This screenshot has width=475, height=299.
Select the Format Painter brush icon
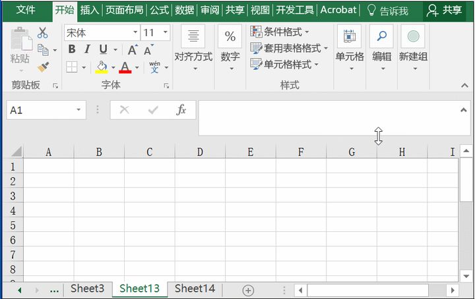click(x=44, y=67)
